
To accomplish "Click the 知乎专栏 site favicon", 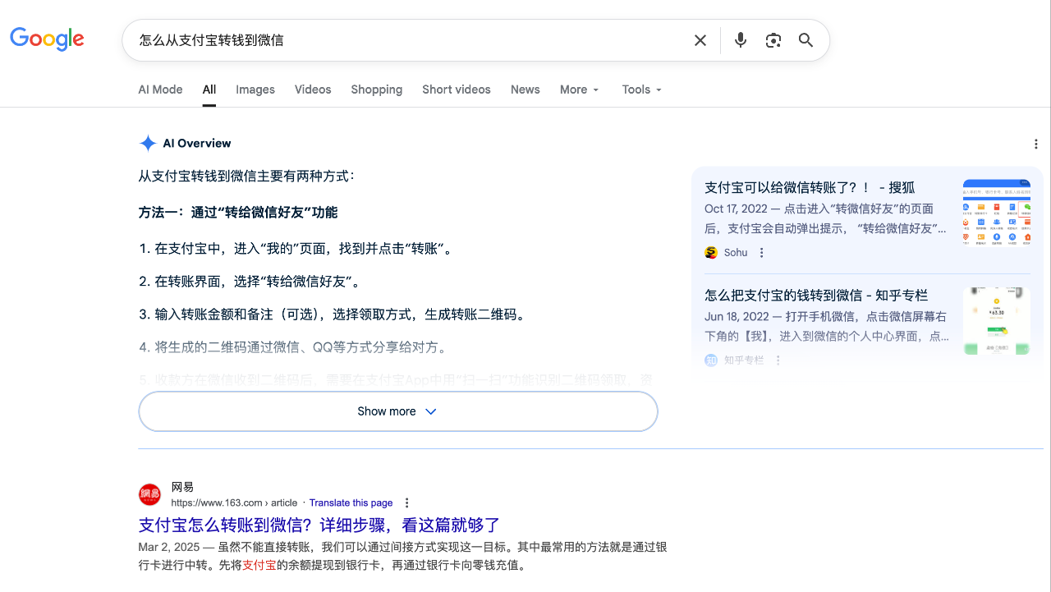I will click(x=711, y=360).
